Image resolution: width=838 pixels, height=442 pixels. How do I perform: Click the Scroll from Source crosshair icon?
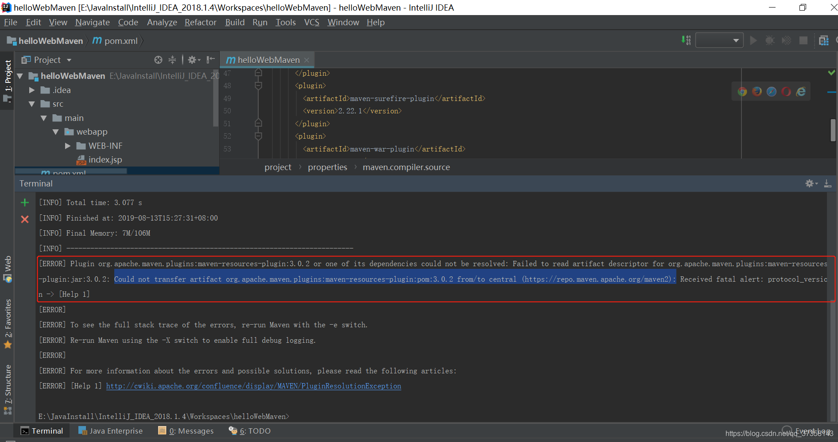click(x=158, y=60)
